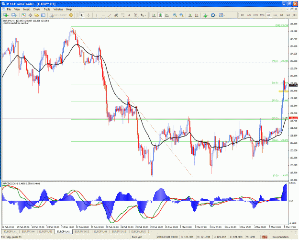Activate the M5 timeframe button
The image size is (299, 240).
(249, 15)
